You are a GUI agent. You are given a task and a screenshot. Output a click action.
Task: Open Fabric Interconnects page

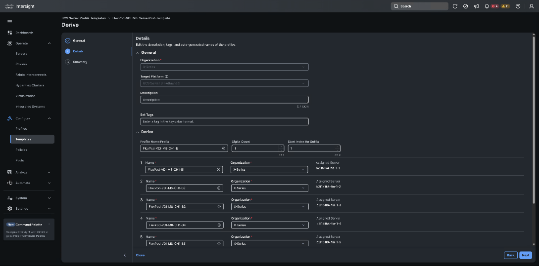click(x=31, y=75)
